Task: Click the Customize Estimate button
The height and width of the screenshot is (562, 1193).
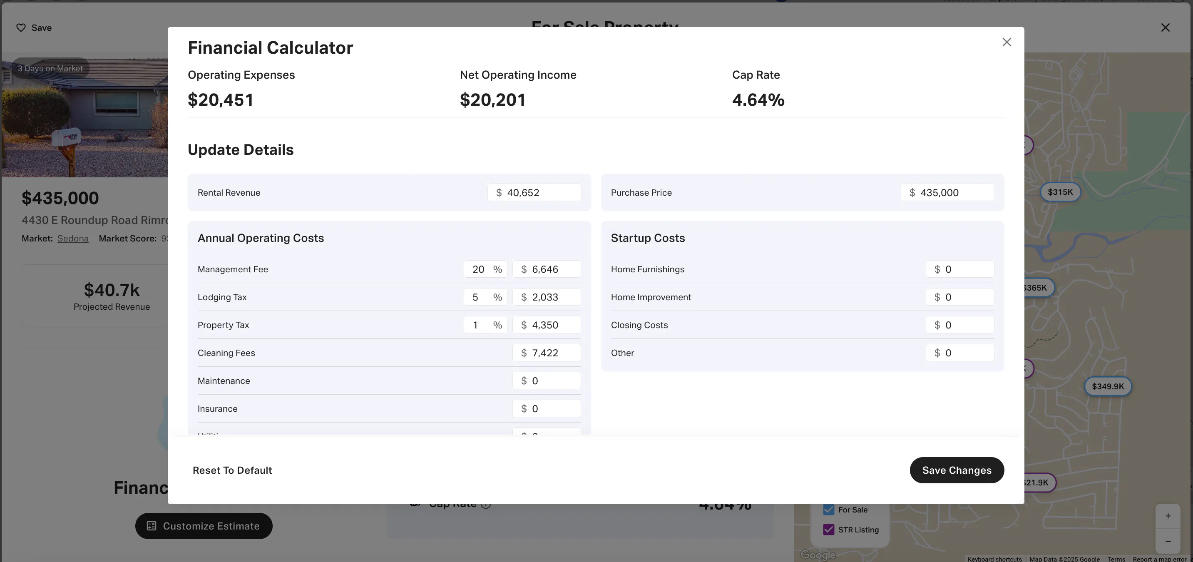Action: pyautogui.click(x=204, y=526)
